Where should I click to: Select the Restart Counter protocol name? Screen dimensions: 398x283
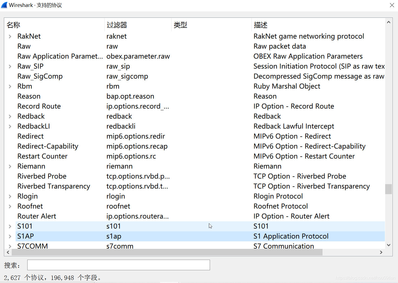coord(42,156)
